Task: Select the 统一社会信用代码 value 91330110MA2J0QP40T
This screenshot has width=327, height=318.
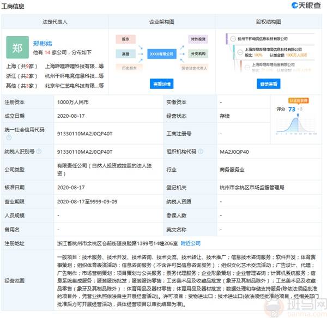Action: (x=85, y=134)
